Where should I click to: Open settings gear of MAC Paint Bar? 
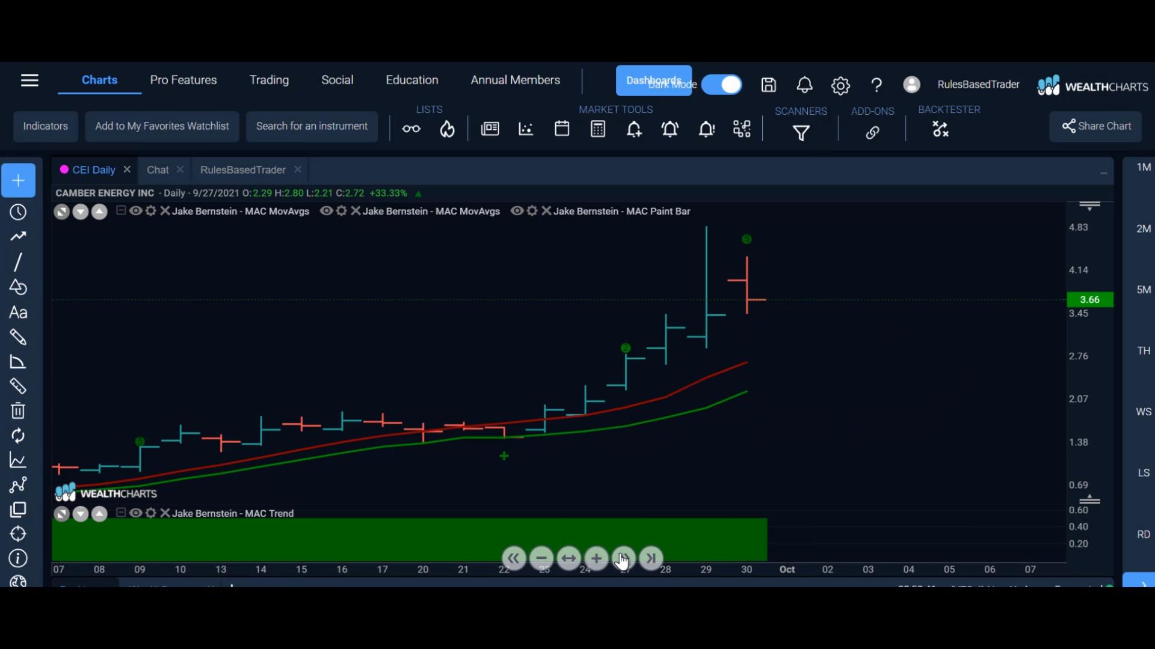pos(532,211)
